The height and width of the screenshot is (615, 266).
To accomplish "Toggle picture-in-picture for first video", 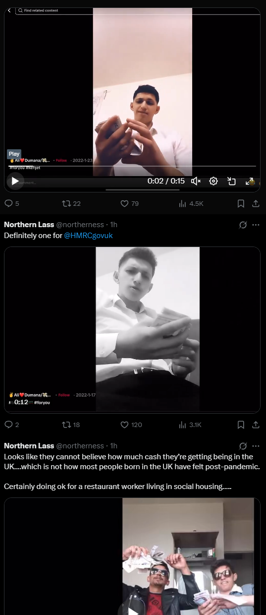I will pyautogui.click(x=231, y=181).
